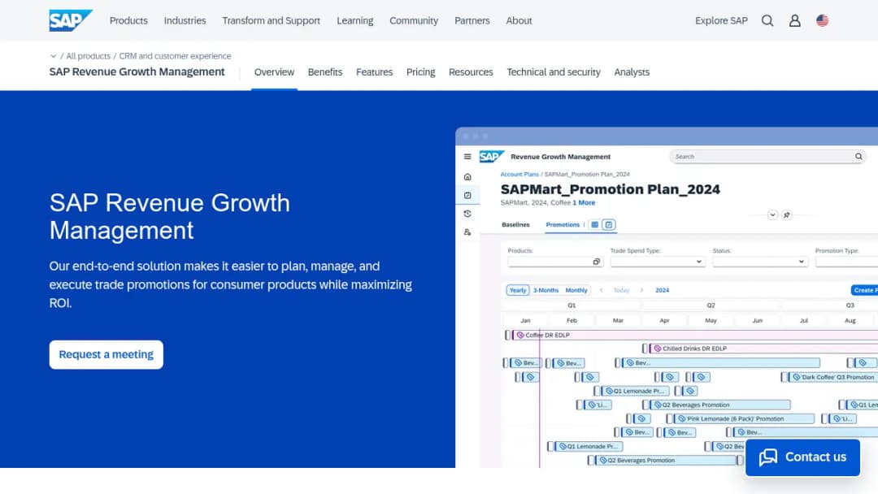Click Explore SAP link

click(721, 20)
